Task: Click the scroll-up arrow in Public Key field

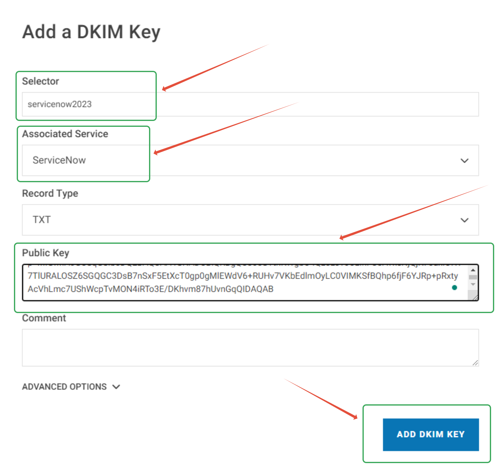Action: tap(472, 270)
